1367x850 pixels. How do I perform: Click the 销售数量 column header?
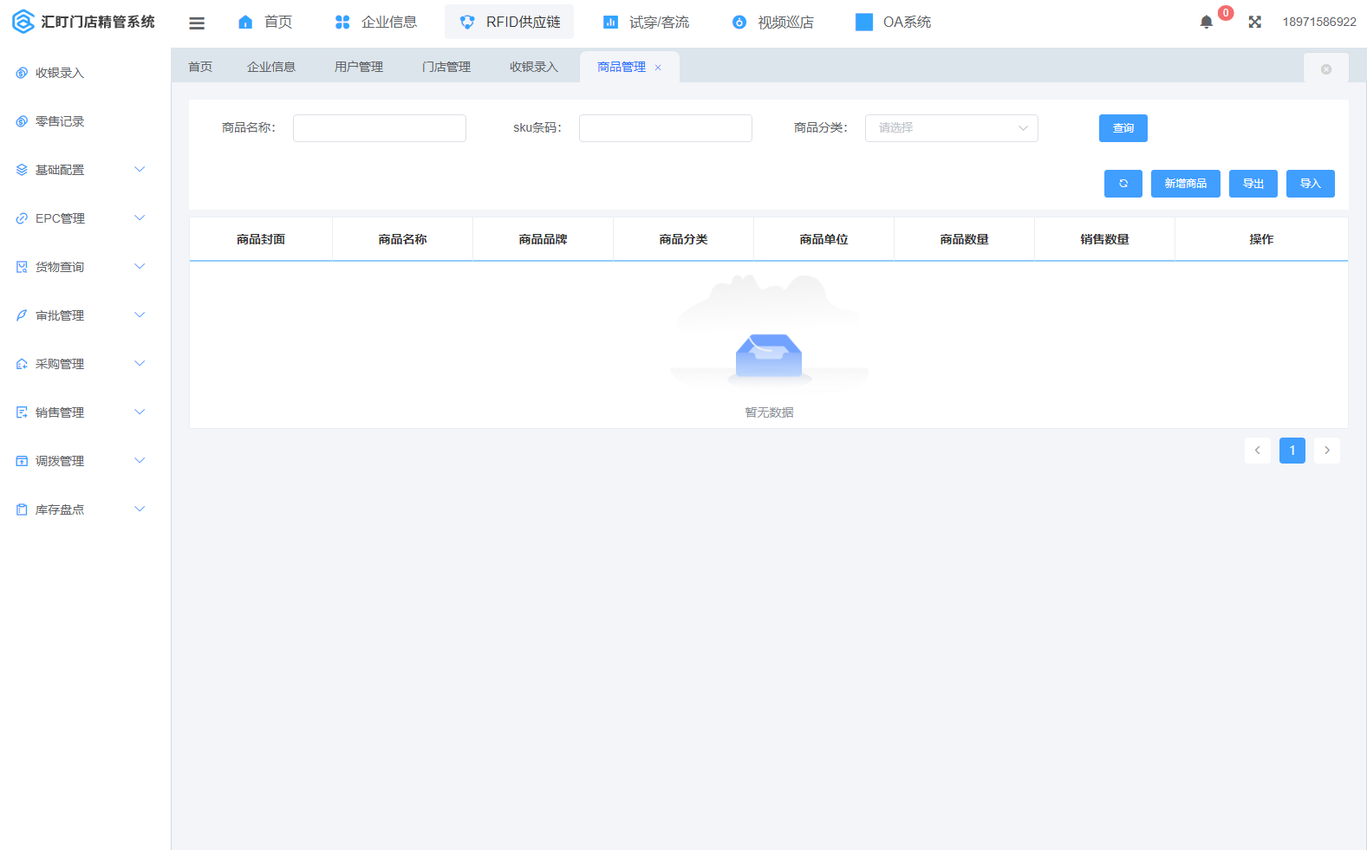pyautogui.click(x=1104, y=239)
